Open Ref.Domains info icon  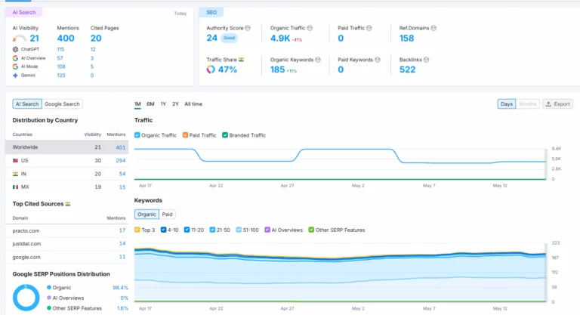[x=433, y=28]
